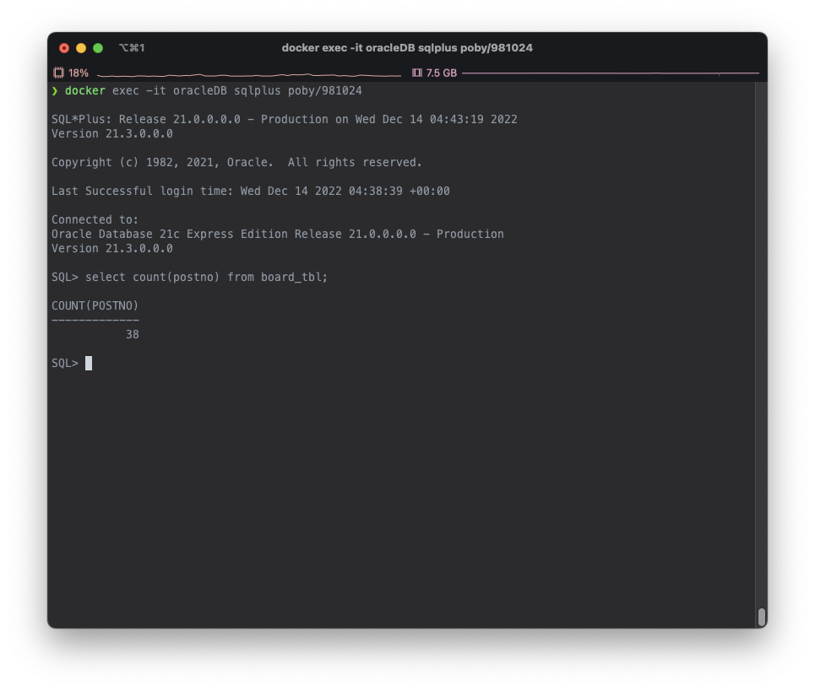Viewport: 815px width, 691px height.
Task: Click the window title docker exec text
Action: pos(407,48)
